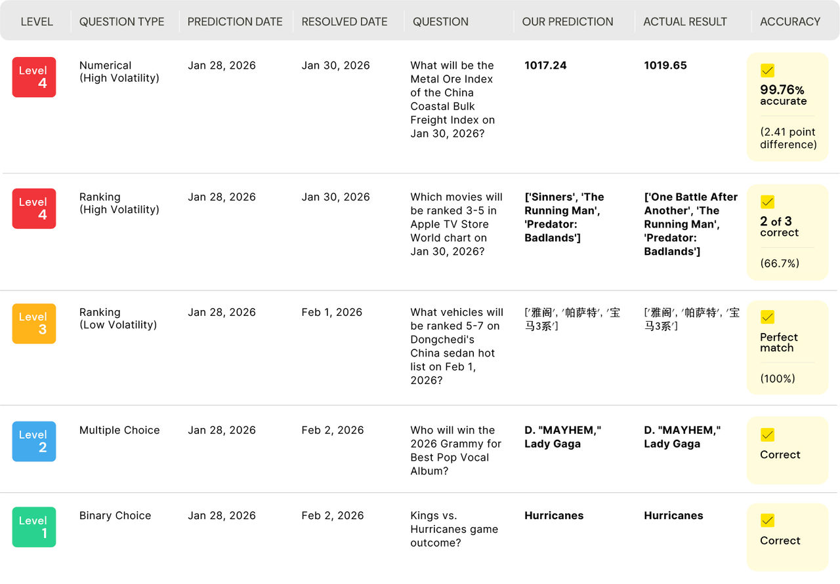Image resolution: width=840 pixels, height=584 pixels.
Task: Select the RESOLVED DATE column header
Action: (x=345, y=22)
